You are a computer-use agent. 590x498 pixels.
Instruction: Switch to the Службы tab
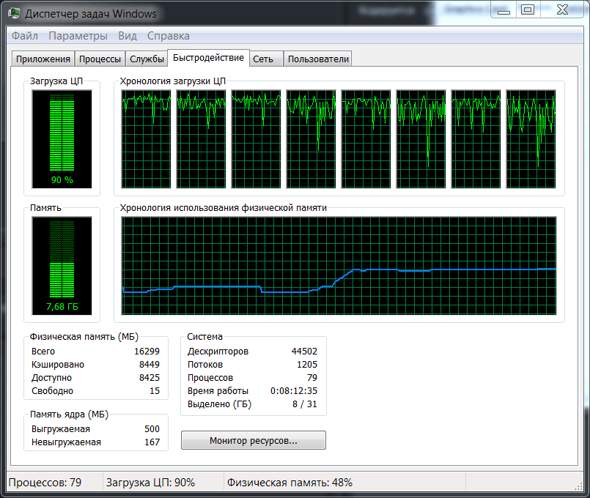pos(147,59)
